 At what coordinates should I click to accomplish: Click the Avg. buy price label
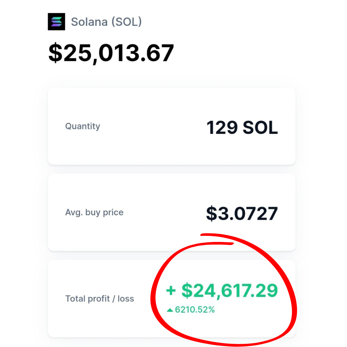pos(94,212)
